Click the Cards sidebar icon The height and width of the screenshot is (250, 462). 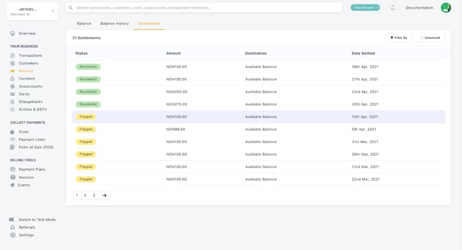12,94
